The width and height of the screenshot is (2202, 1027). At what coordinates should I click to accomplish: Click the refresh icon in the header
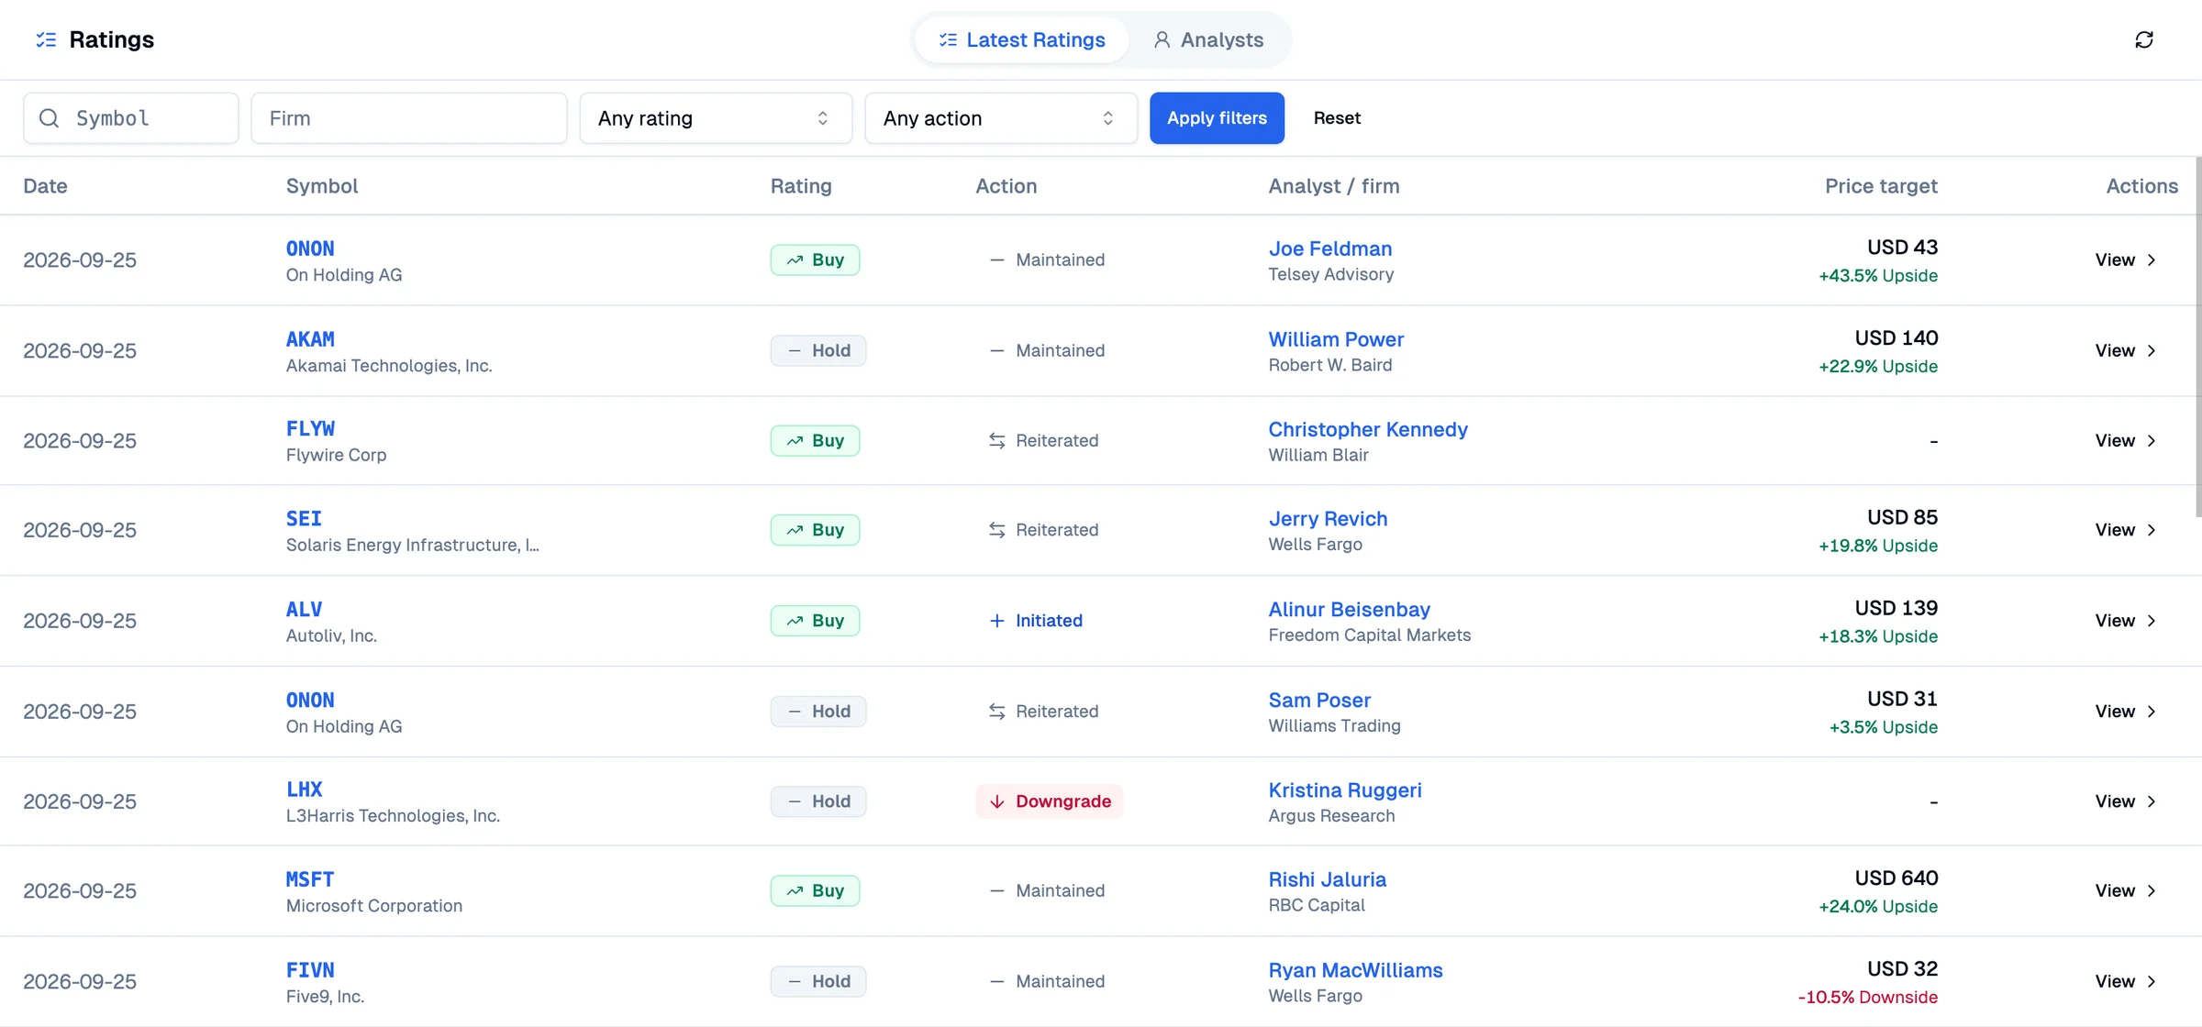point(2144,39)
